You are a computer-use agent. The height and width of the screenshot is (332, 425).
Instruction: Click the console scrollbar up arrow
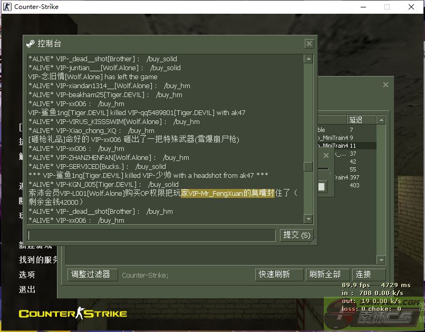click(308, 59)
